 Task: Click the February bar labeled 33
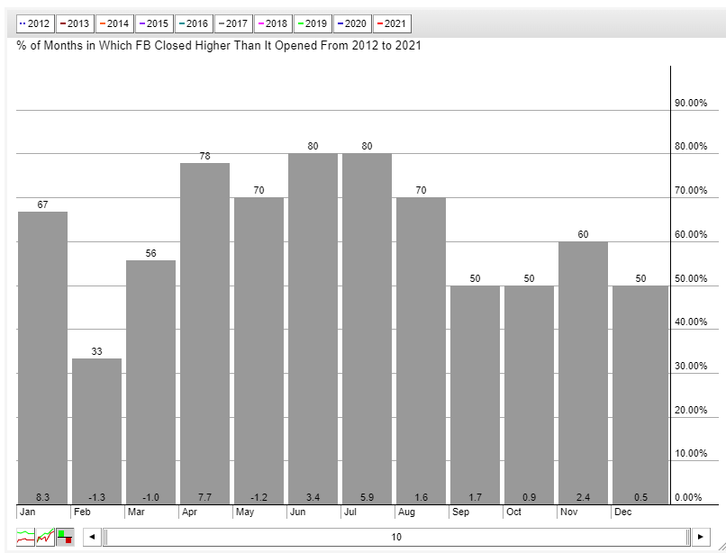point(96,431)
